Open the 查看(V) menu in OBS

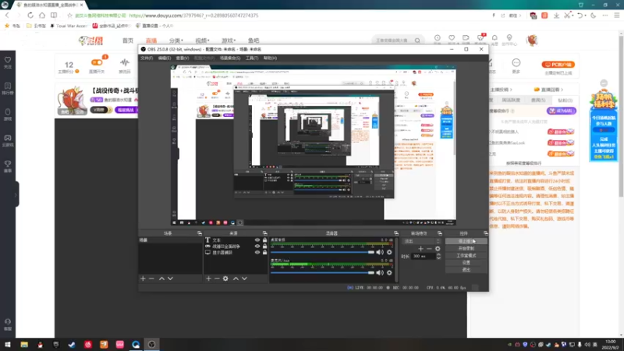point(183,58)
